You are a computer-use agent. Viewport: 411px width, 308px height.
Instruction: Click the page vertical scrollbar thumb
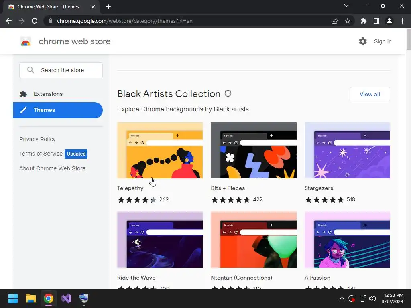coord(408,39)
